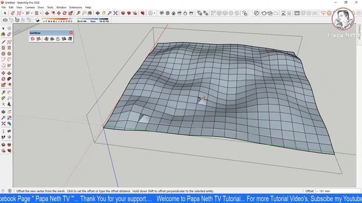The width and height of the screenshot is (362, 203).
Task: Expand the Freehand tool dropdown arrow
Action: pos(23,14)
